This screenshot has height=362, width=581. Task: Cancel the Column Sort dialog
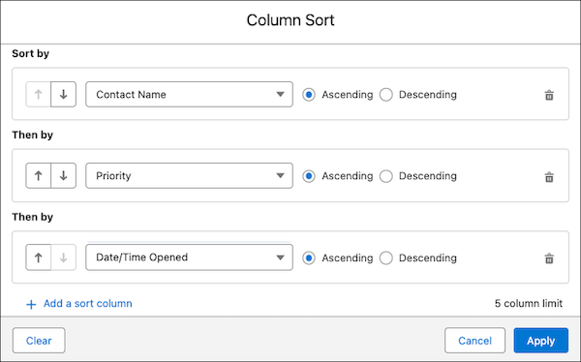click(x=474, y=341)
